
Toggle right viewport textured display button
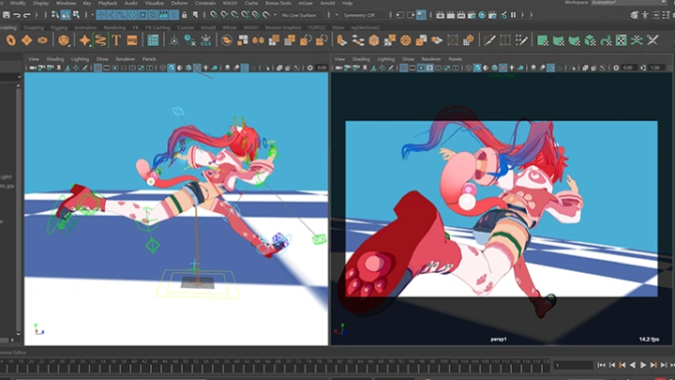[x=502, y=68]
